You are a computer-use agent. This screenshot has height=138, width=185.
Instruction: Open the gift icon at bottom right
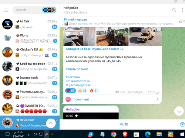click(x=182, y=124)
